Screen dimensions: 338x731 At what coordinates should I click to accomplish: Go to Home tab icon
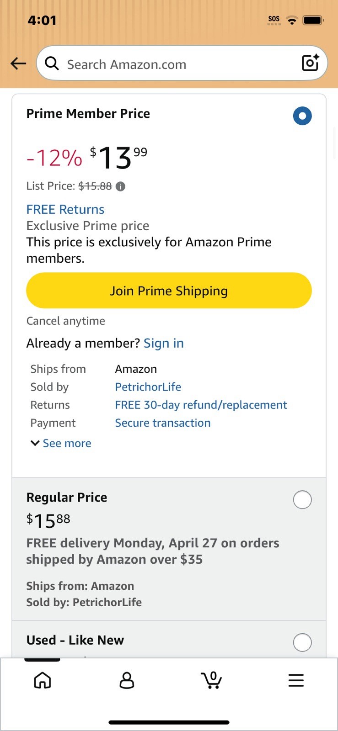pos(43,680)
